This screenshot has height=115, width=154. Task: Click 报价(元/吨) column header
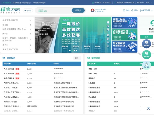31,64
